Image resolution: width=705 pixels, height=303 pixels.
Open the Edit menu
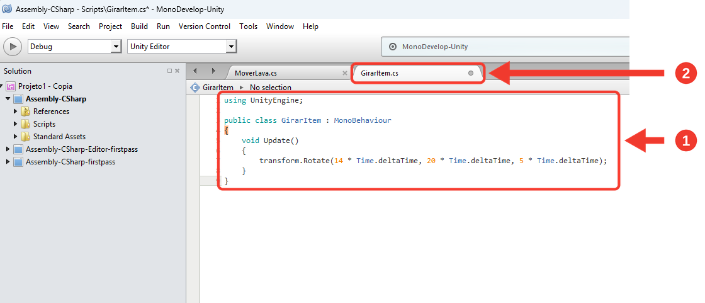(28, 26)
